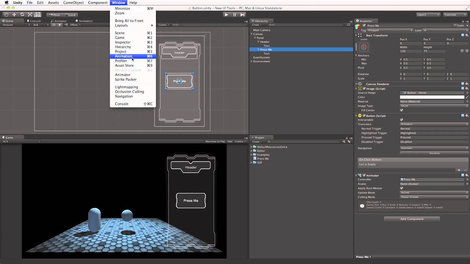Toggle Fill Center checkbox

[x=401, y=110]
